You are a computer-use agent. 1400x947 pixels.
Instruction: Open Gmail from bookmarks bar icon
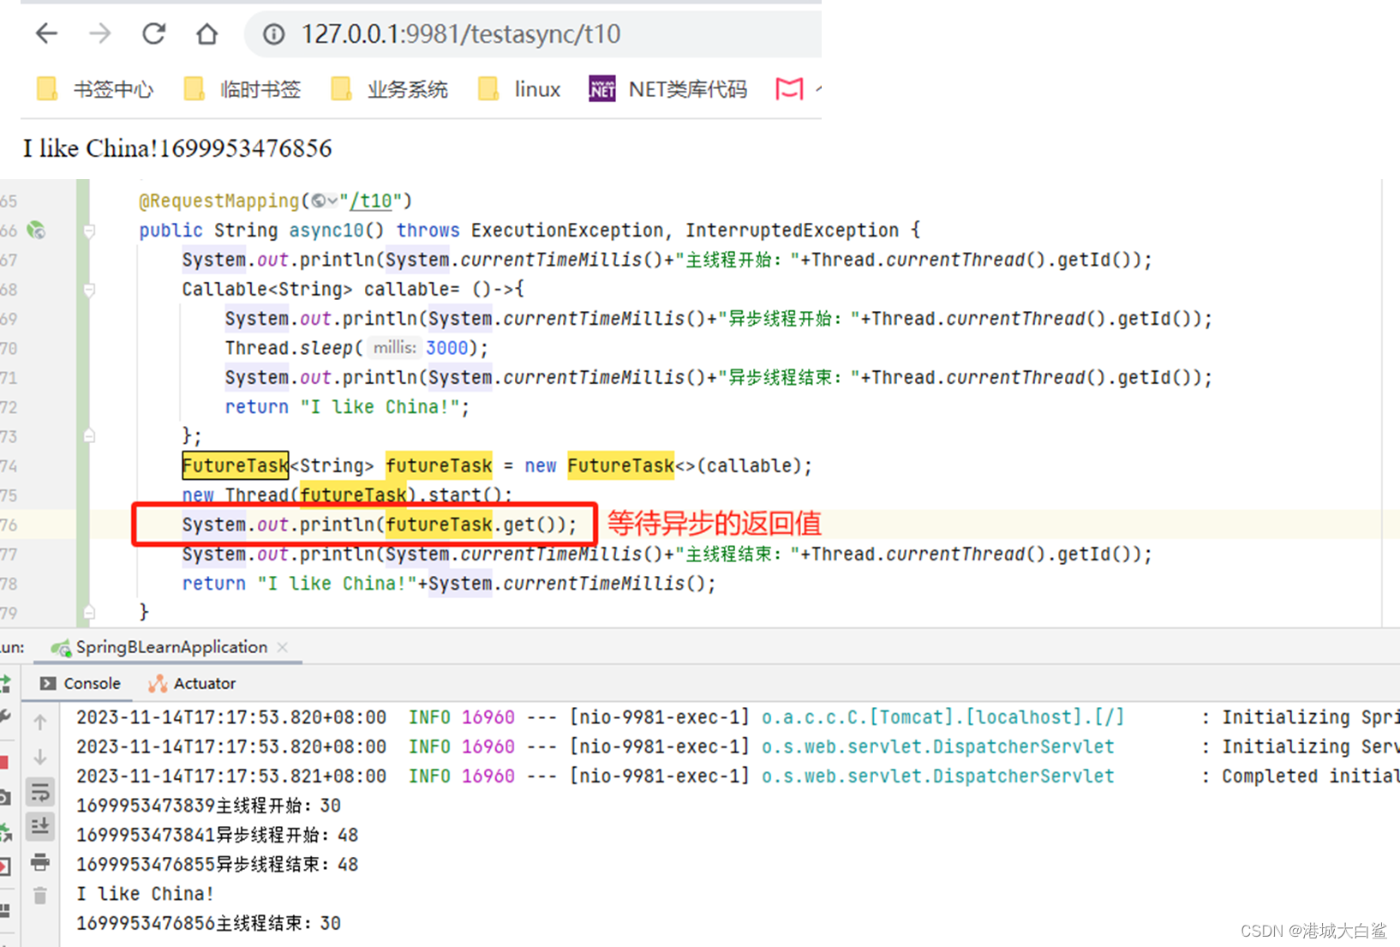pos(788,88)
